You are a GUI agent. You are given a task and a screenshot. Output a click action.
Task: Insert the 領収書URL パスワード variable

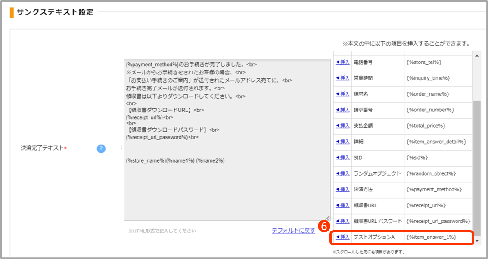[342, 222]
